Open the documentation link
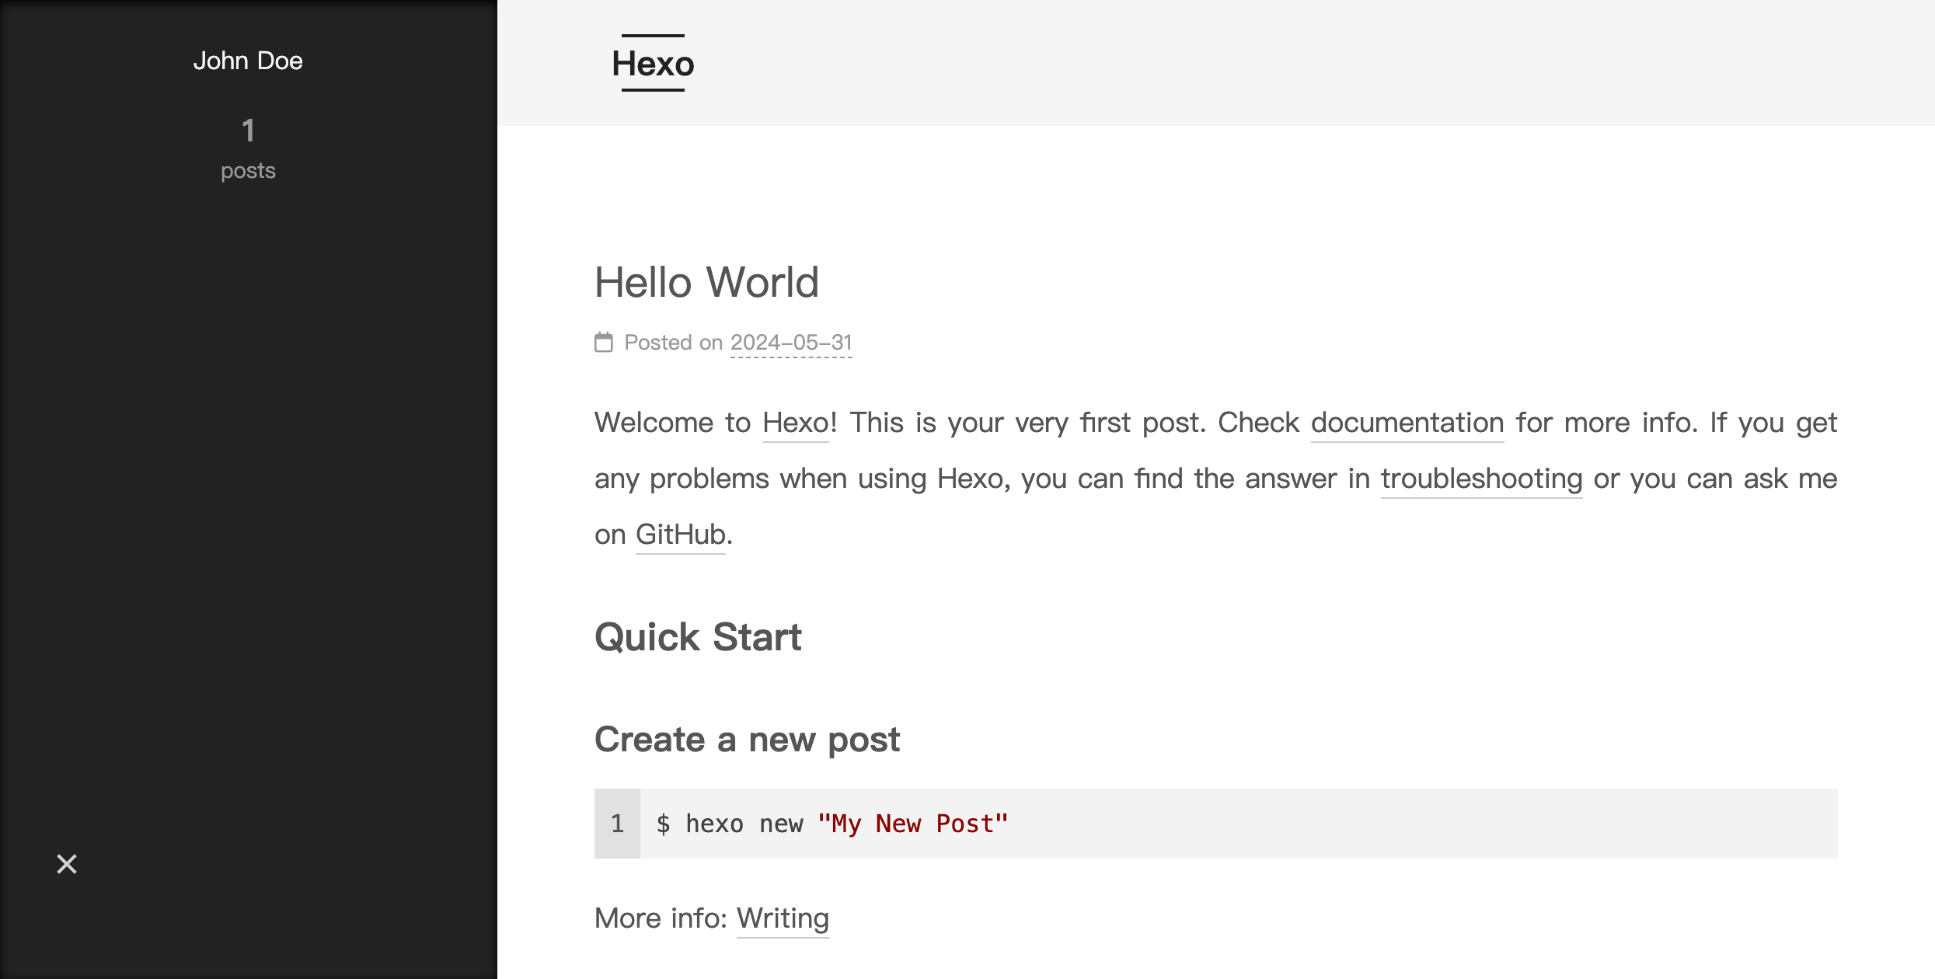 [x=1407, y=423]
